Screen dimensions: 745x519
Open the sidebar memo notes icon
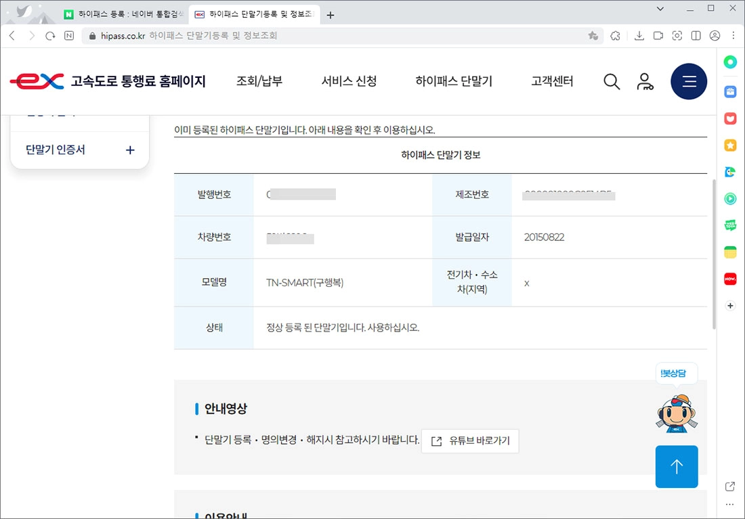coord(730,252)
